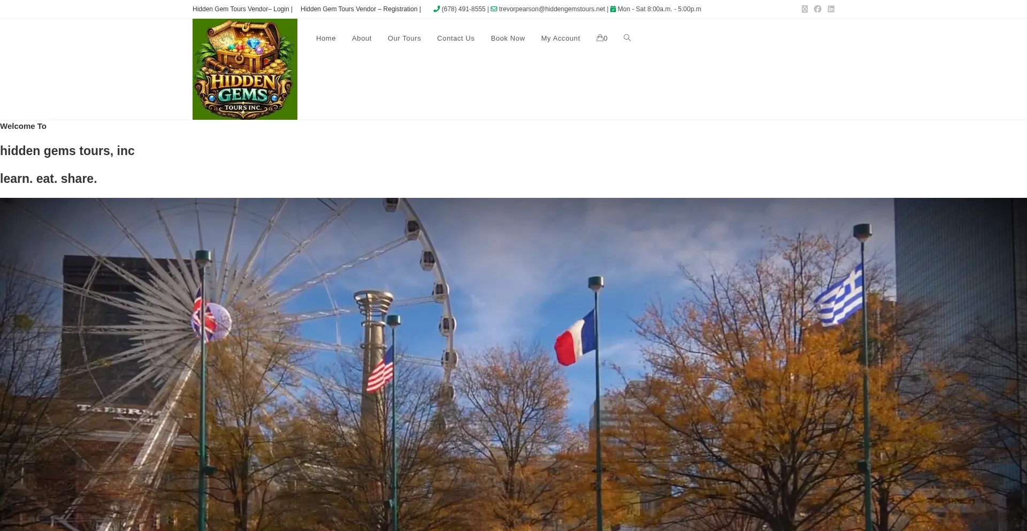Click the hero video with Ferris wheel
This screenshot has height=531, width=1027.
pyautogui.click(x=513, y=364)
